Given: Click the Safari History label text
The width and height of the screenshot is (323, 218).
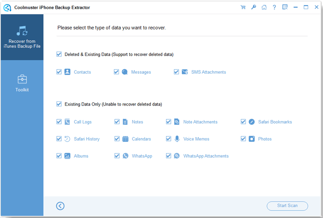Looking at the screenshot, I should point(87,139).
